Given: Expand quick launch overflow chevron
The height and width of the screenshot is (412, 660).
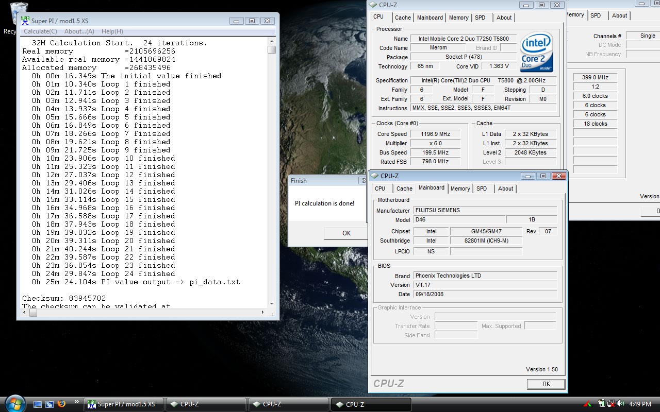Looking at the screenshot, I should click(77, 402).
